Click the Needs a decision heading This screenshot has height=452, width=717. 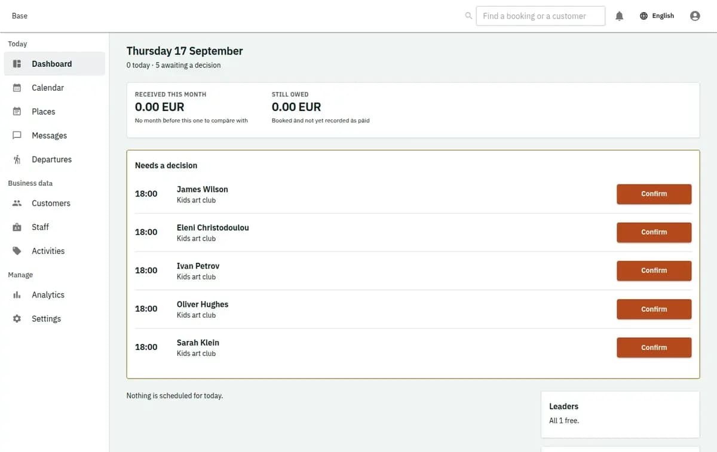click(166, 165)
